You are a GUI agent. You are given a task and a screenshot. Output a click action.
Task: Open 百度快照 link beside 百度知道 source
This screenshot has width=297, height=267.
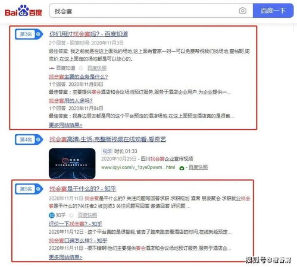97,68
